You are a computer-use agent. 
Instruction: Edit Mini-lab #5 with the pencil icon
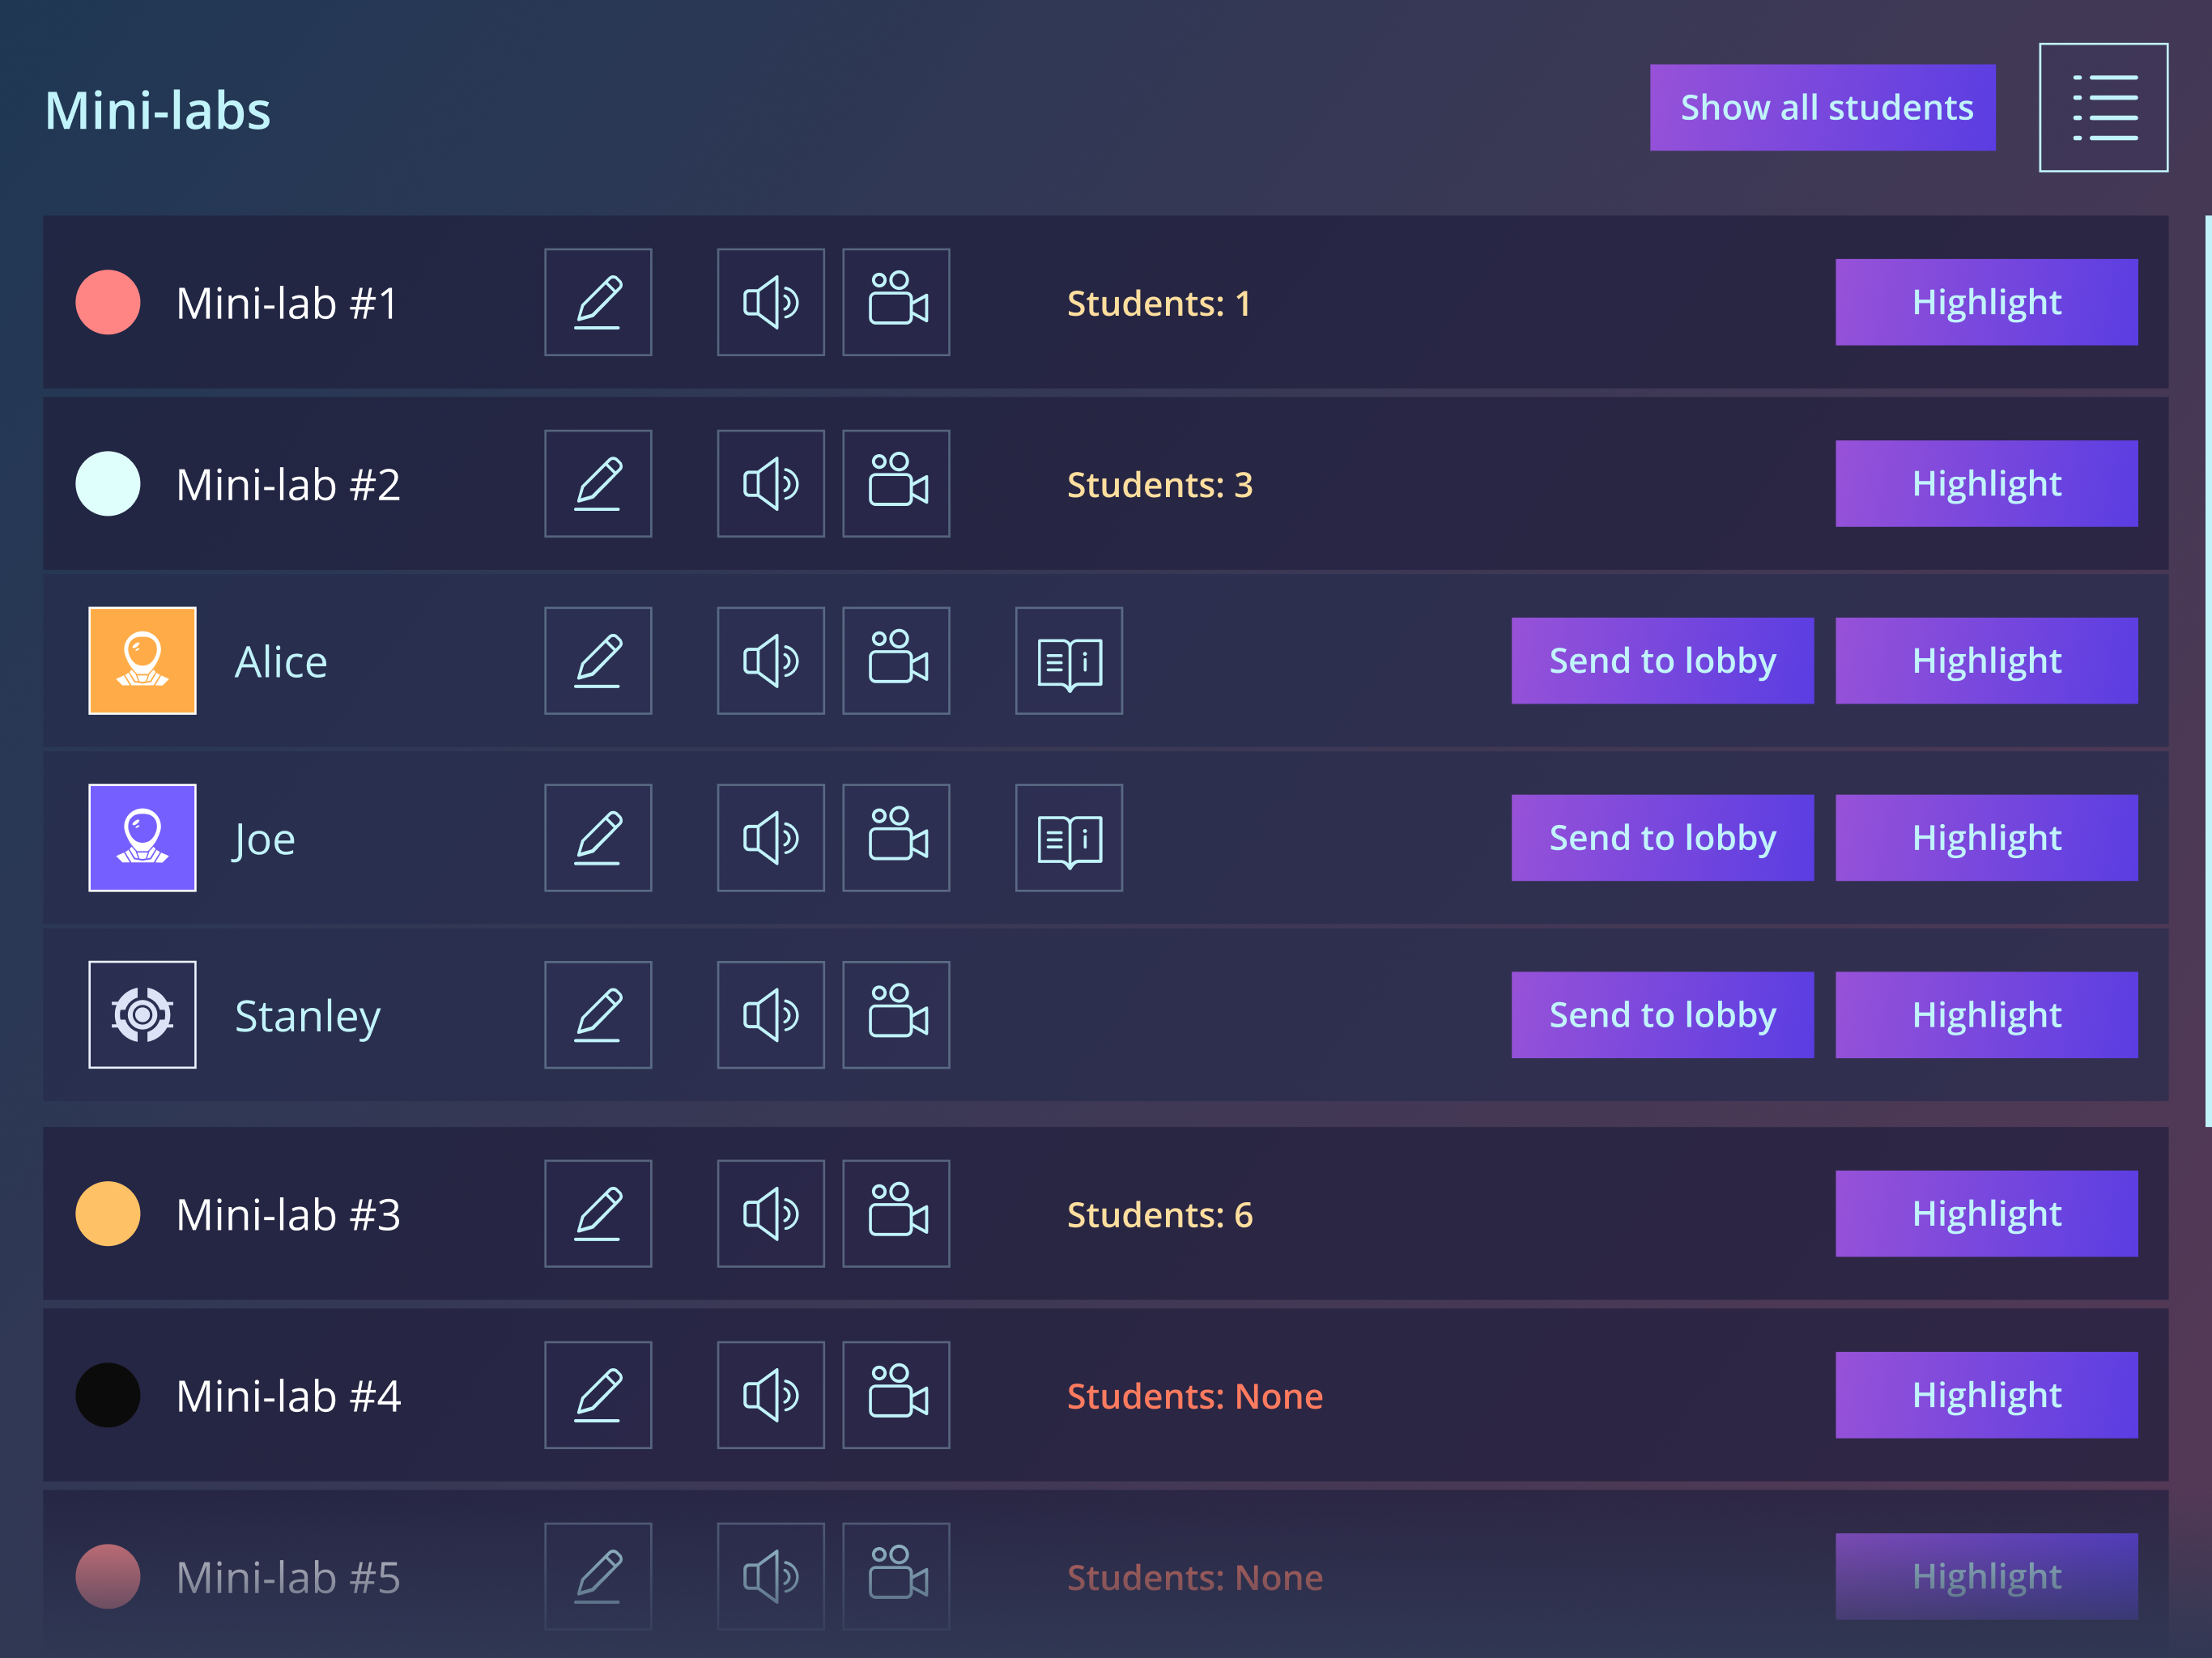pyautogui.click(x=598, y=1577)
